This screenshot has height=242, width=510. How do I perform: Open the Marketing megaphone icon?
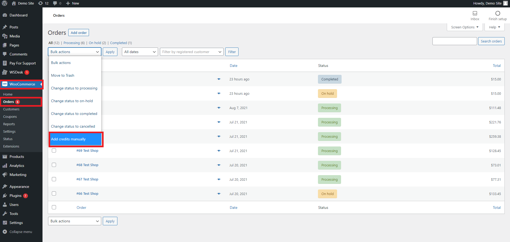(x=5, y=175)
